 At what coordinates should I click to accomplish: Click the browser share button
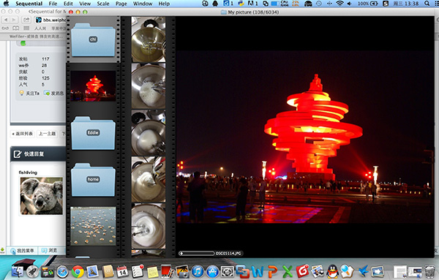[x=26, y=20]
